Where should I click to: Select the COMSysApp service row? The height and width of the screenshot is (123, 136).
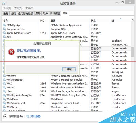coord(66,25)
